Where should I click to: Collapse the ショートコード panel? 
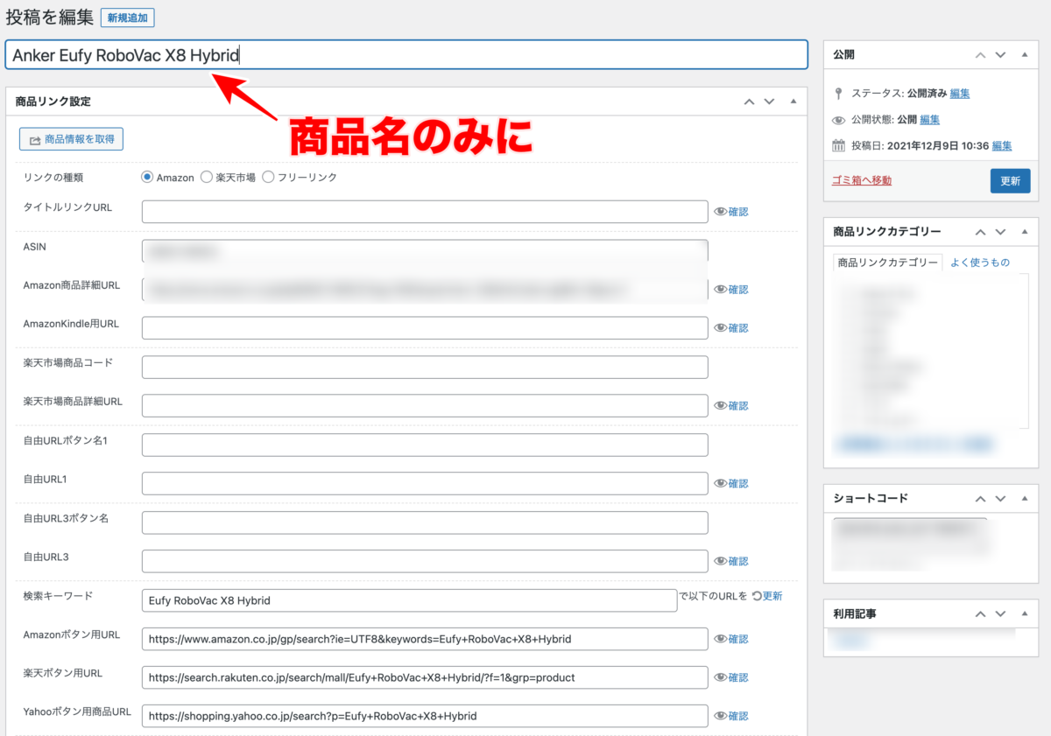click(x=1025, y=498)
